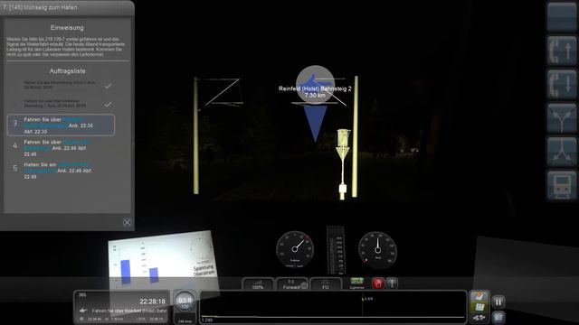Activate the red emergency brake button

(x=378, y=283)
